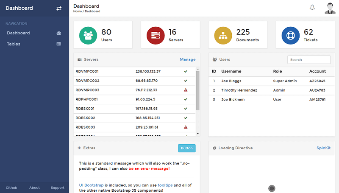Click the green check for RDPHPC001
This screenshot has width=339, height=193.
point(186,99)
